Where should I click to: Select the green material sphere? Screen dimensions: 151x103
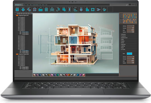pos(58,75)
